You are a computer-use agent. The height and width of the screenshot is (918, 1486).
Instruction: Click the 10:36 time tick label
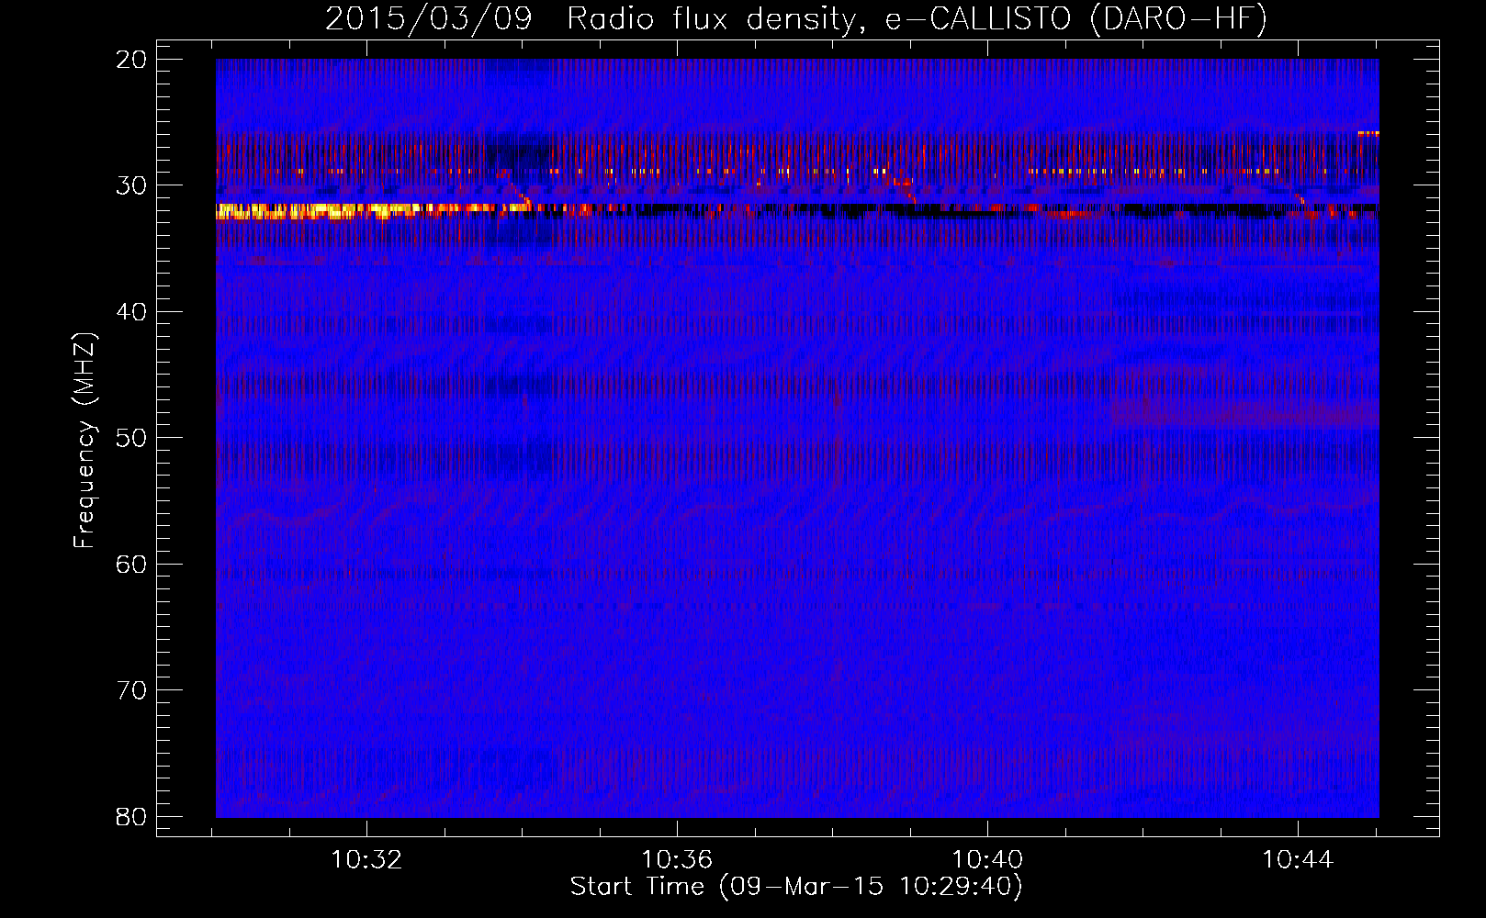(x=677, y=860)
